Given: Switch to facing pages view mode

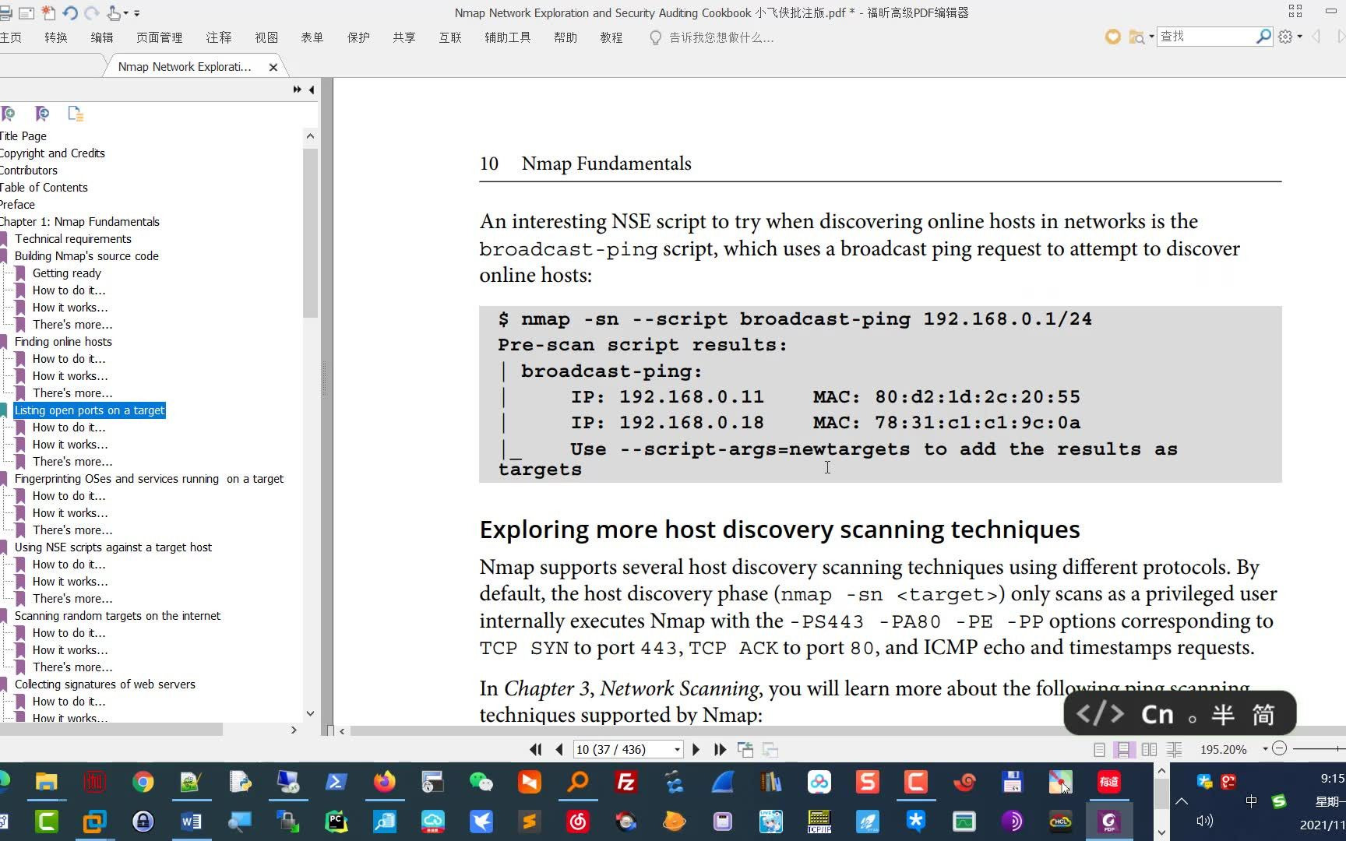Looking at the screenshot, I should click(1150, 749).
